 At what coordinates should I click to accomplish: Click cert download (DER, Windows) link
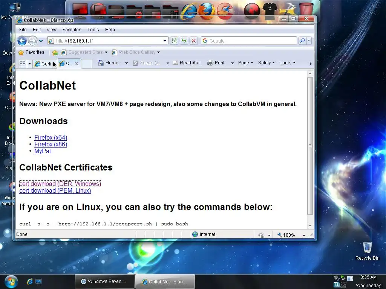click(x=60, y=184)
